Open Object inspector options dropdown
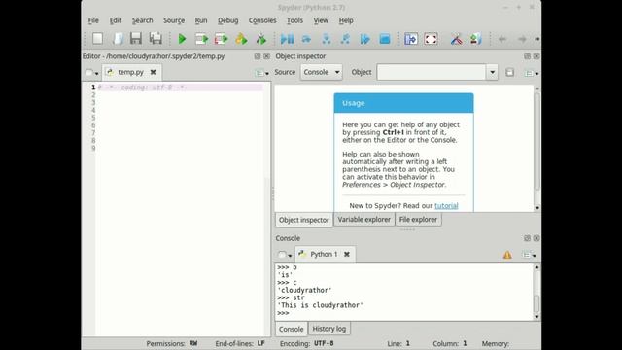Image resolution: width=622 pixels, height=350 pixels. (532, 73)
